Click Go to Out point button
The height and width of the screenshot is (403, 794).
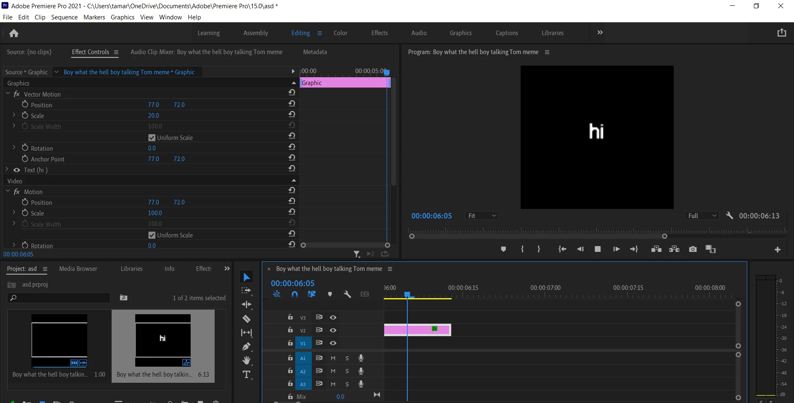(634, 249)
